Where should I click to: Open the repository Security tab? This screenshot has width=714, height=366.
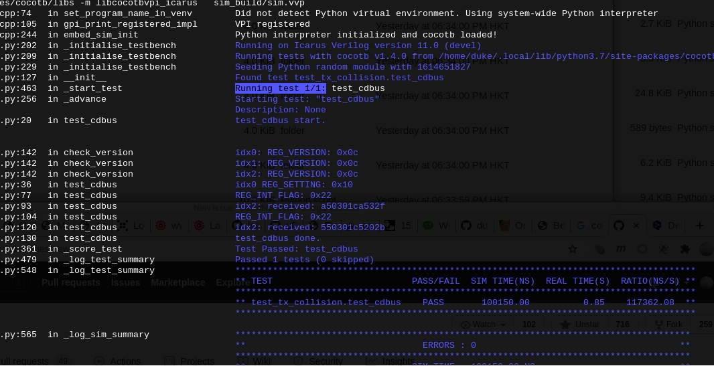[318, 361]
